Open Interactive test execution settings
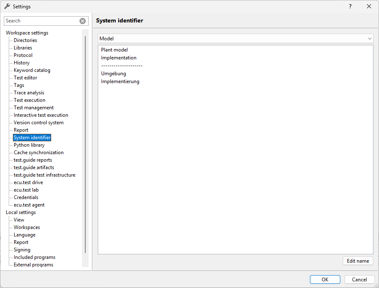Viewport: 379px width, 288px height. click(x=41, y=115)
